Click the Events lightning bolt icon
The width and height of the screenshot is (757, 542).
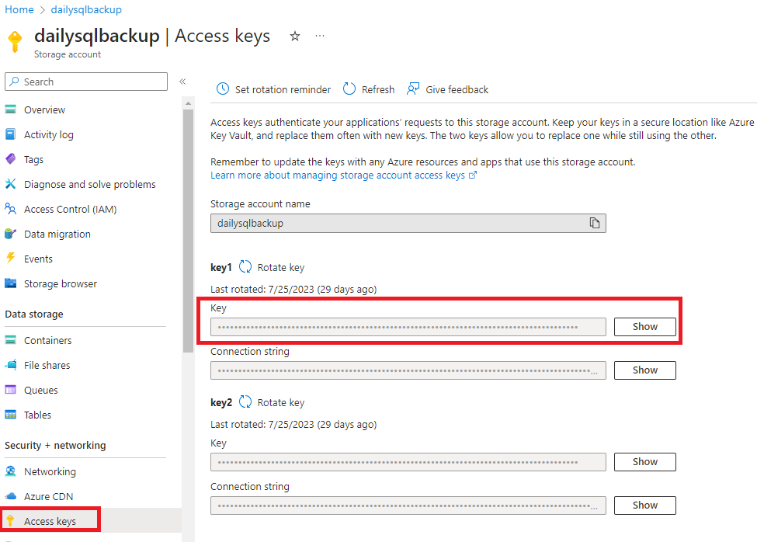click(11, 259)
